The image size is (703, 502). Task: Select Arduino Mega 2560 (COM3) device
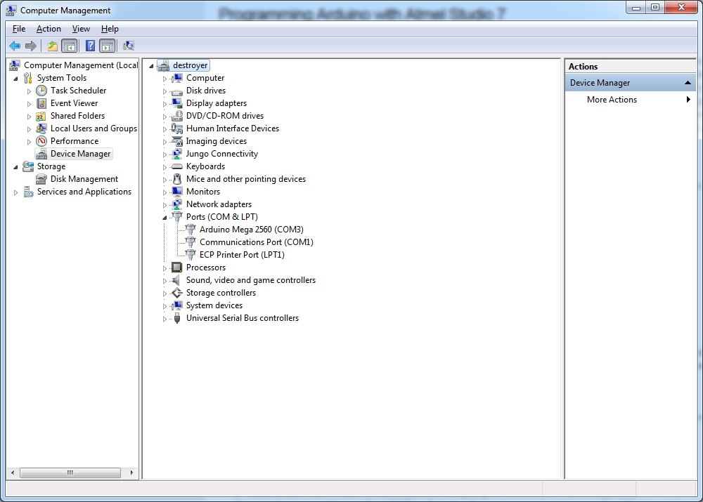251,230
